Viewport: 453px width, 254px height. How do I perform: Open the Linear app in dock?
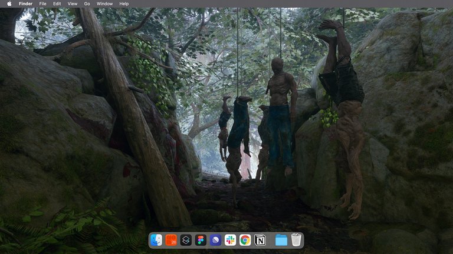pos(215,240)
